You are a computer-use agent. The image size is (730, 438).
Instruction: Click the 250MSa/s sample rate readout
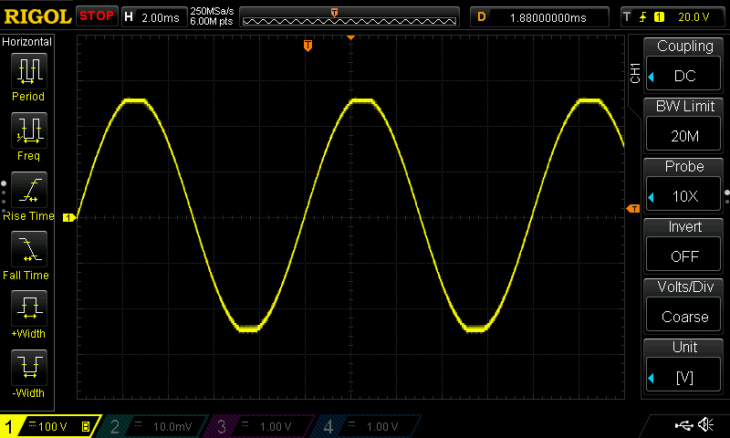212,11
